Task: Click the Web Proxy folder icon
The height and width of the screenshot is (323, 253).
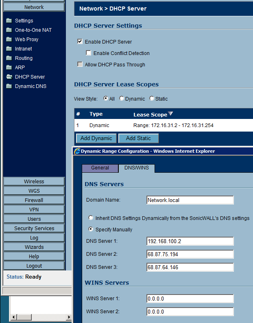Action: [x=9, y=40]
